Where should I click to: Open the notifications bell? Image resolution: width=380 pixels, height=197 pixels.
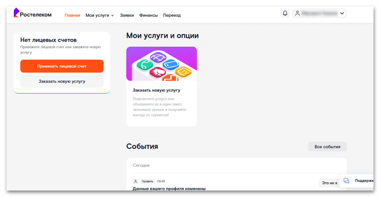tap(285, 13)
